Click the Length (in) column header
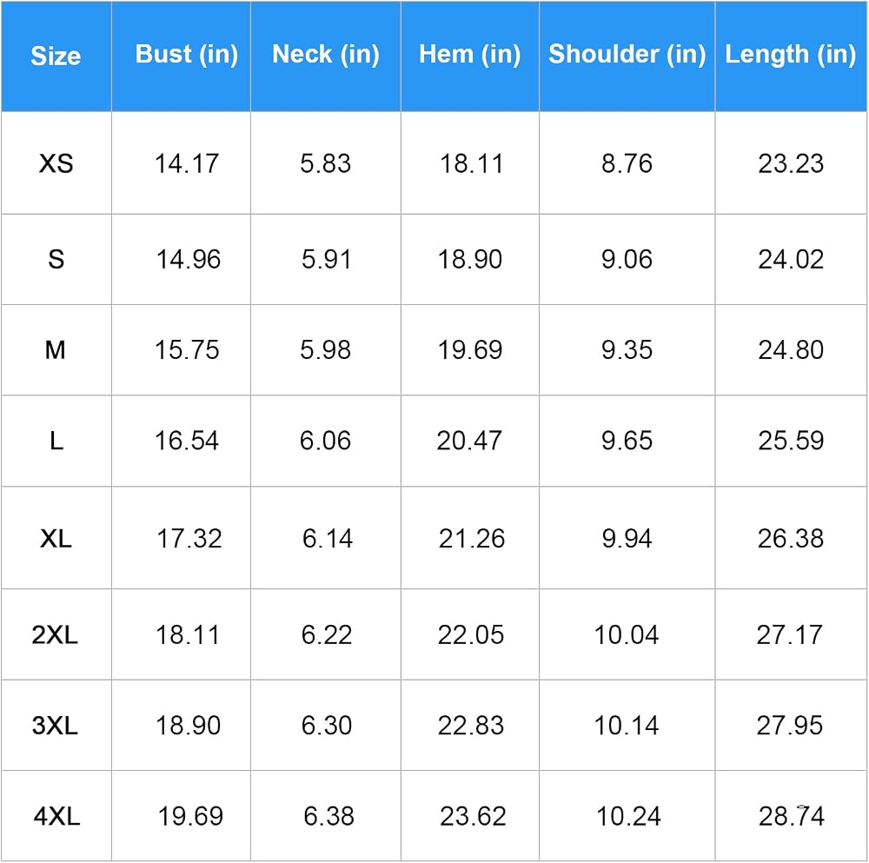Screen dimensions: 869x863 pos(791,55)
